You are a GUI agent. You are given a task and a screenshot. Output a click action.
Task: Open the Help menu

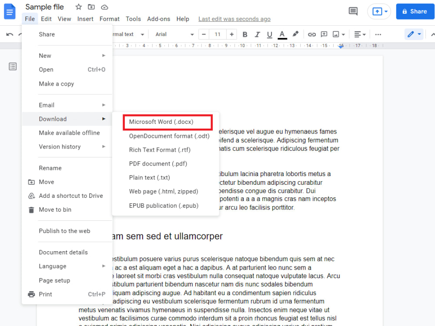[x=183, y=19]
